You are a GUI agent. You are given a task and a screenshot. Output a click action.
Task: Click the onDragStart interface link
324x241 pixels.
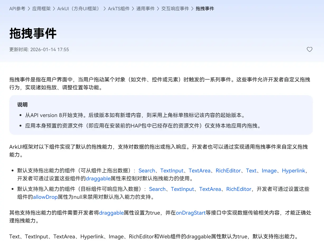point(191,213)
